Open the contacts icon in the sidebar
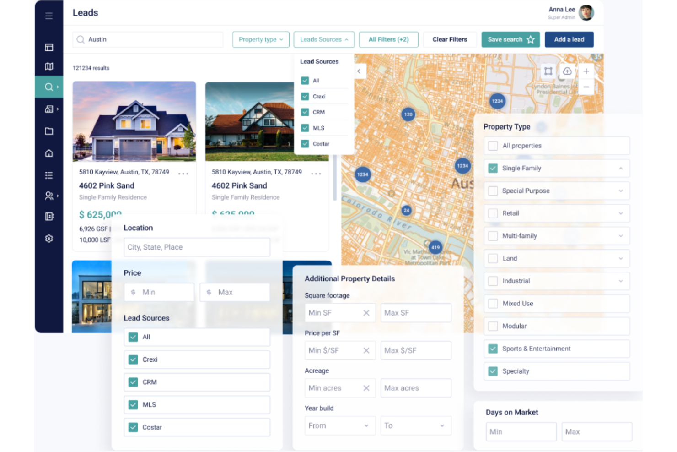The height and width of the screenshot is (452, 677). pos(49,196)
